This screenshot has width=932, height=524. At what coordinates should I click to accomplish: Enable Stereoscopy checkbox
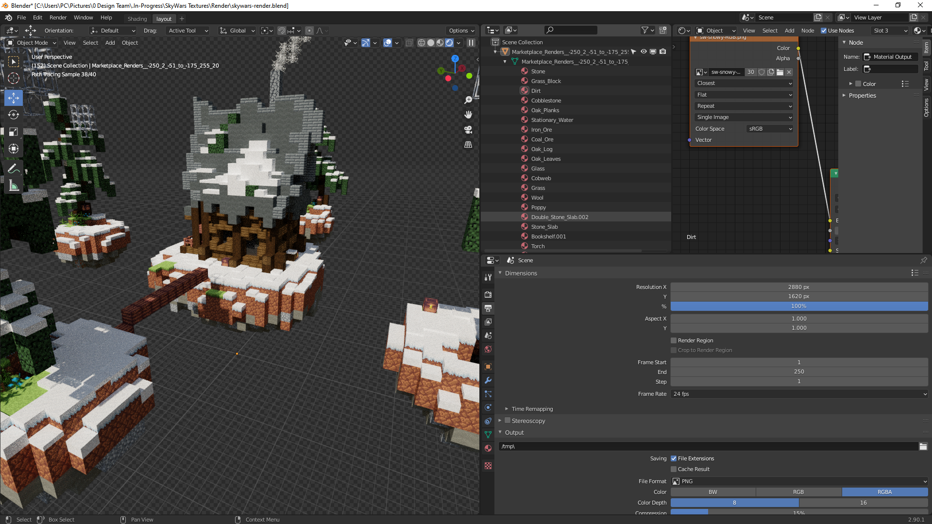point(508,421)
